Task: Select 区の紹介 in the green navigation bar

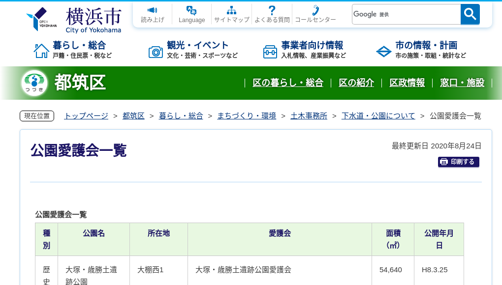Action: (356, 83)
